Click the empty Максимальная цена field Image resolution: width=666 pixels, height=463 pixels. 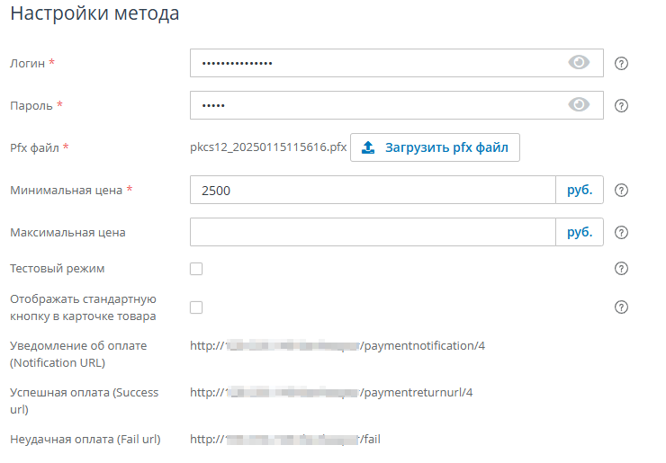click(x=373, y=232)
